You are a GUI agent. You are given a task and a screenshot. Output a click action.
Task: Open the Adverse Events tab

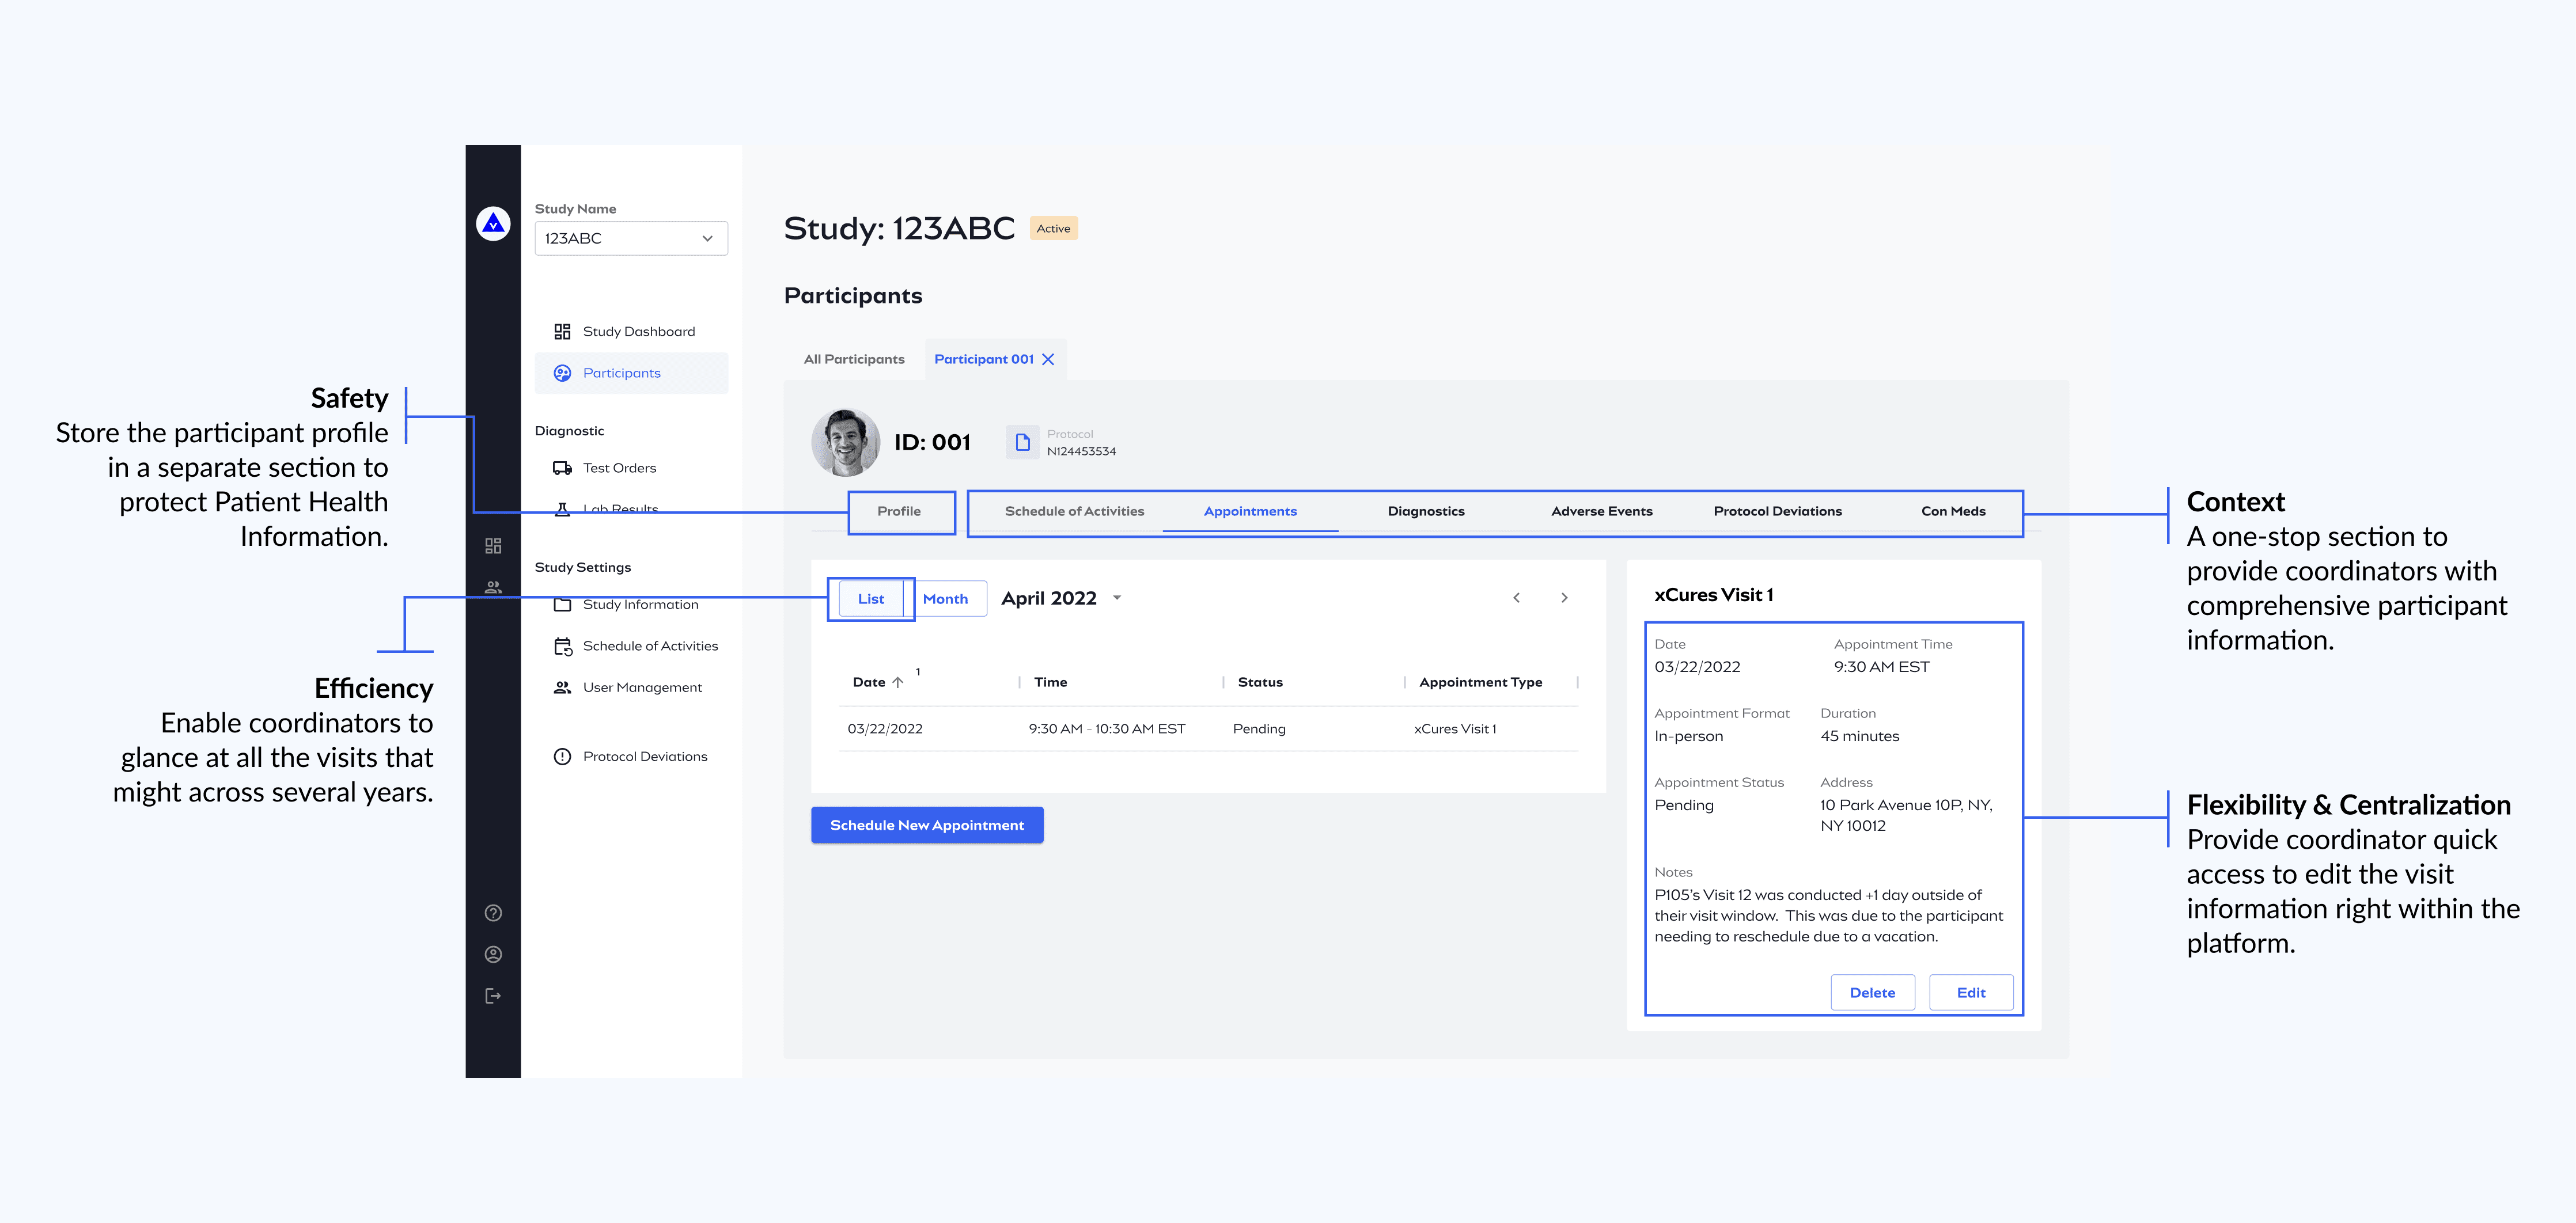click(1601, 511)
